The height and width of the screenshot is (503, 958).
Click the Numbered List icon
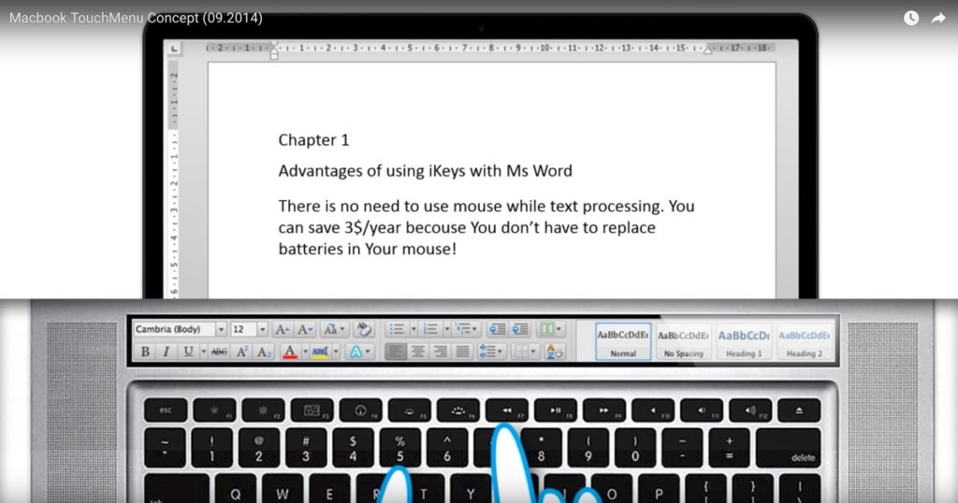(x=430, y=330)
